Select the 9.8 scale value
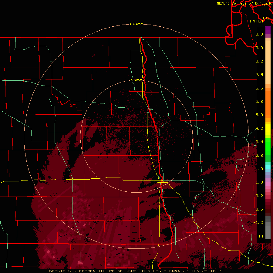This screenshot has height=273, width=273. [x=259, y=34]
